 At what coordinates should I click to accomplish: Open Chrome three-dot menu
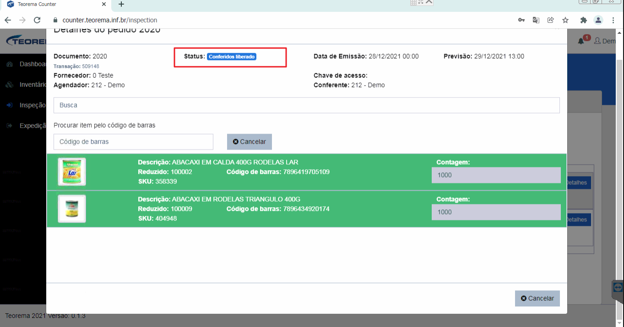click(x=613, y=20)
